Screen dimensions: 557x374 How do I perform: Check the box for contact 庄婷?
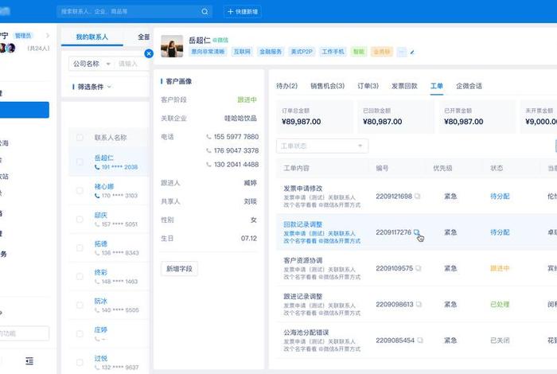click(x=80, y=334)
